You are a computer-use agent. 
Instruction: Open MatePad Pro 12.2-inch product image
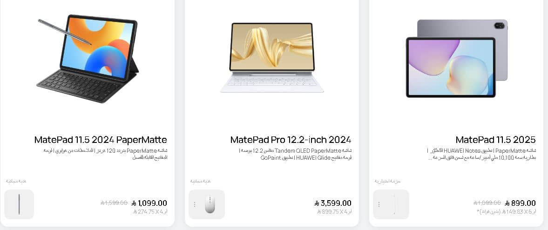(272, 58)
